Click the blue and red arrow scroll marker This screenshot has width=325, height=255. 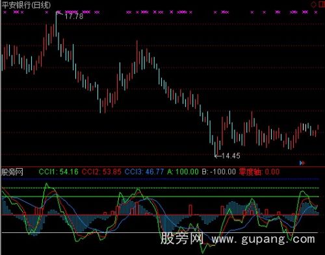click(x=302, y=163)
